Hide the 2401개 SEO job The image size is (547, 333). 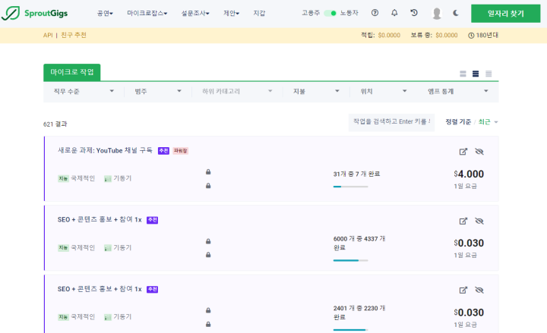tap(479, 291)
